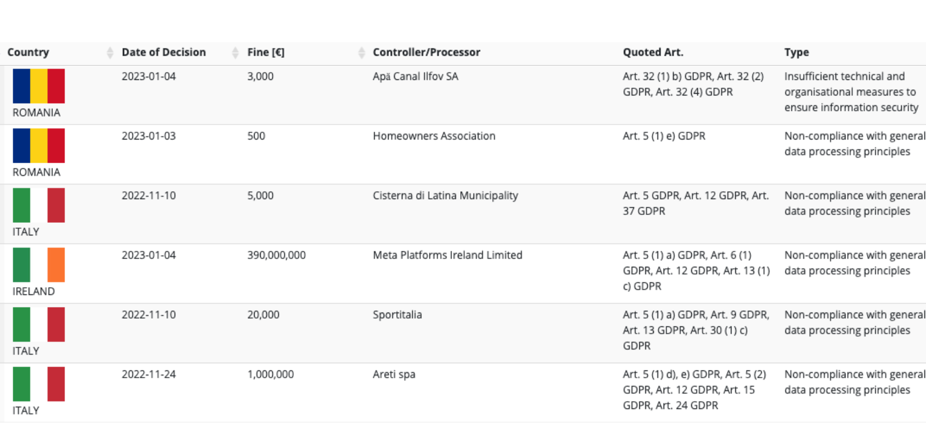Sort by Date of Decision arrows
The width and height of the screenshot is (926, 441).
(235, 52)
